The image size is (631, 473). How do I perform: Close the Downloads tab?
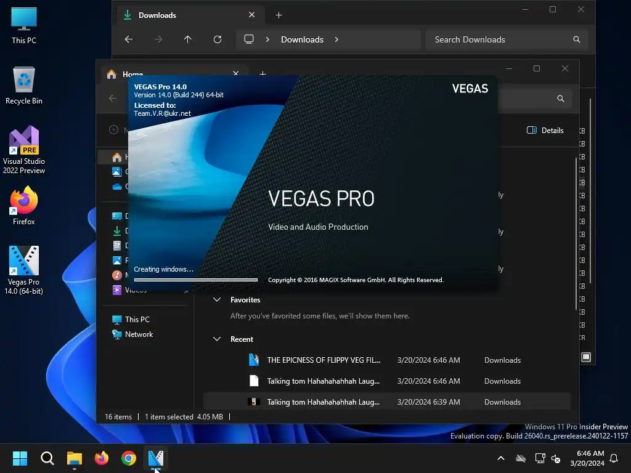[252, 15]
